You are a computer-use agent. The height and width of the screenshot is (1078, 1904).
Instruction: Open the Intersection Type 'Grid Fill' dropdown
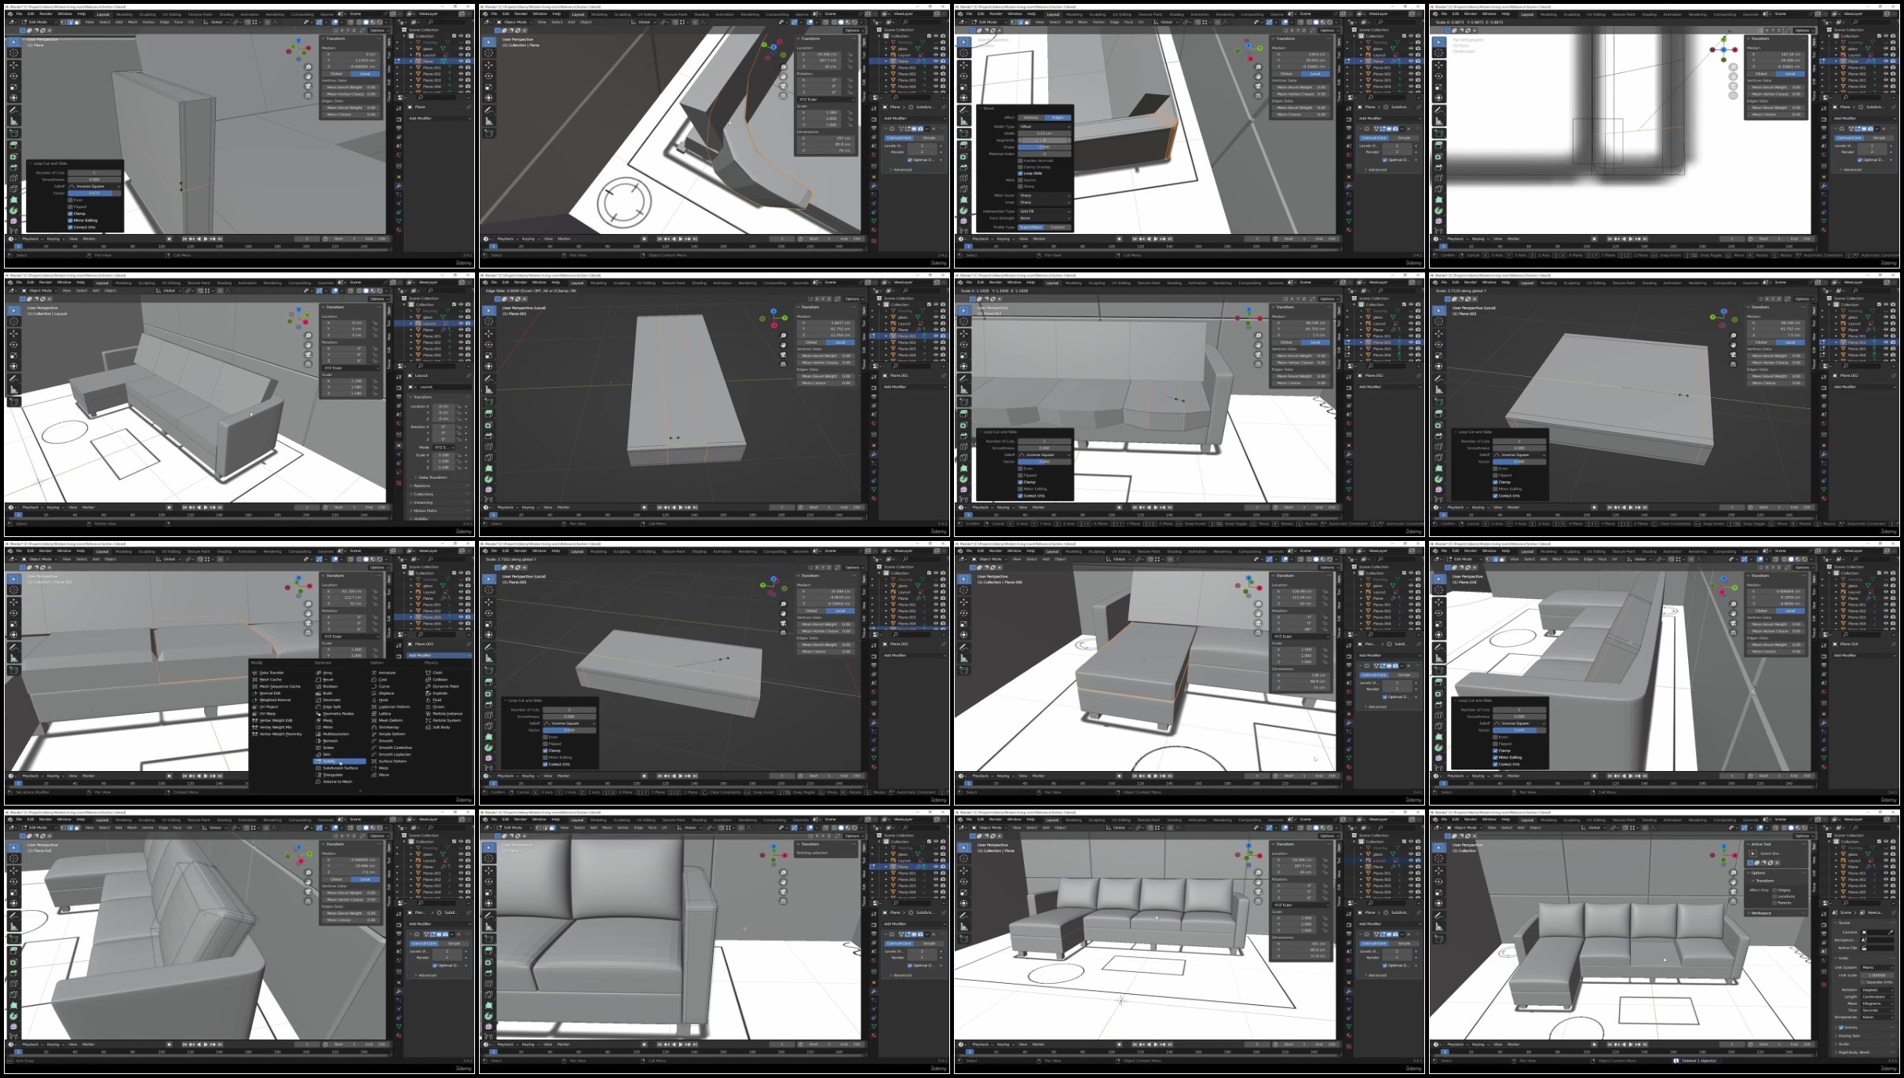coord(1044,211)
